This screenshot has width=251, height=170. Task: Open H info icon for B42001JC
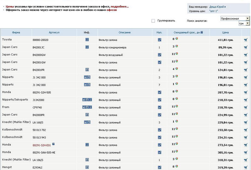click(87, 47)
